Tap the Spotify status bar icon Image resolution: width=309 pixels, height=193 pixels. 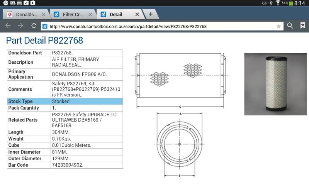[x=6, y=3]
